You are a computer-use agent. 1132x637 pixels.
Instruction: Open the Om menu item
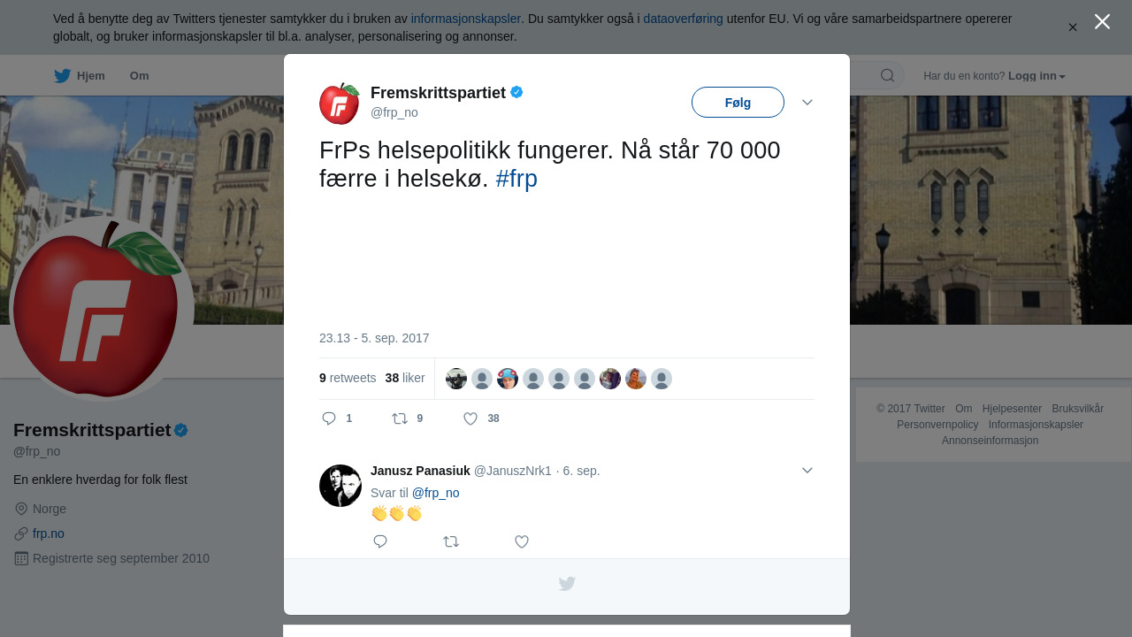coord(140,76)
